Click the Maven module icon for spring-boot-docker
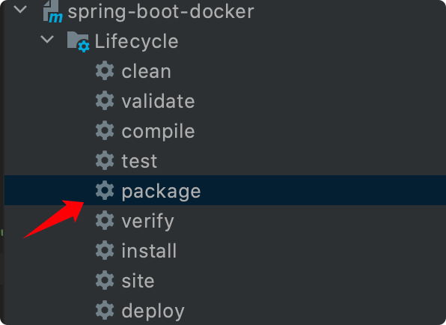The width and height of the screenshot is (446, 325). [x=52, y=11]
